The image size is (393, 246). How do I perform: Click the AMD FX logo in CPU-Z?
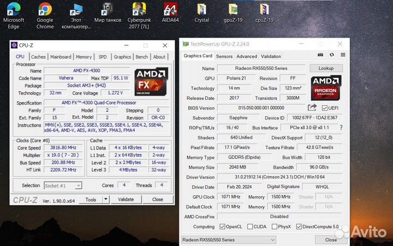click(x=151, y=81)
